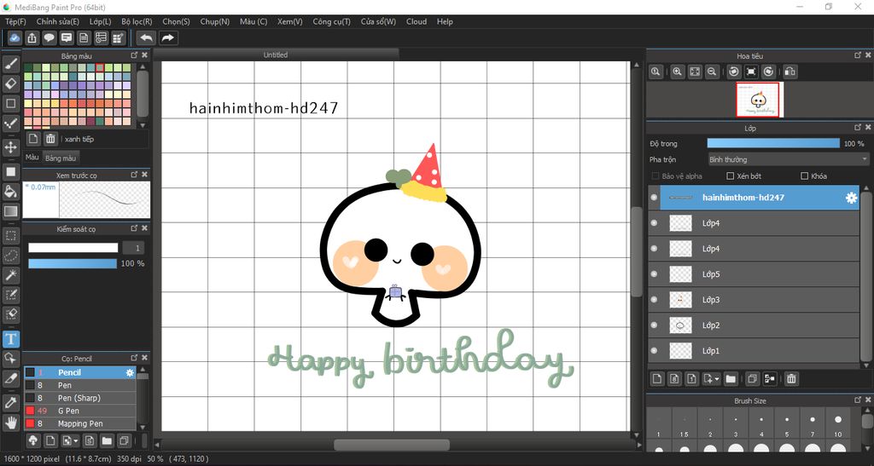This screenshot has width=874, height=466.
Task: Select the Select Eraser tool
Action: [10, 314]
